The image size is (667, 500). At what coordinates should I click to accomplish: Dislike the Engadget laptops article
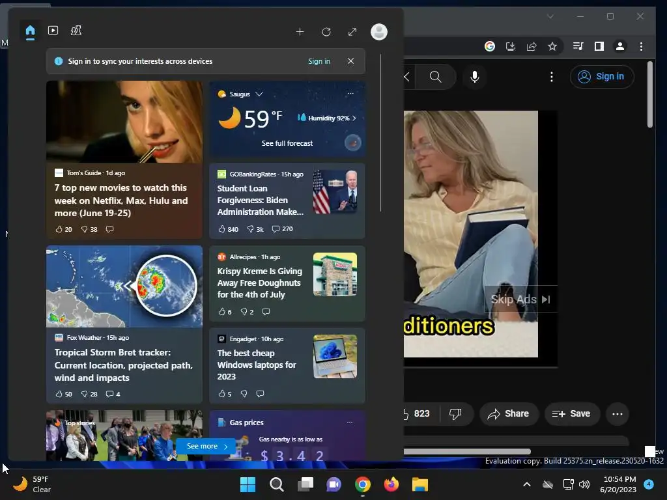244,394
